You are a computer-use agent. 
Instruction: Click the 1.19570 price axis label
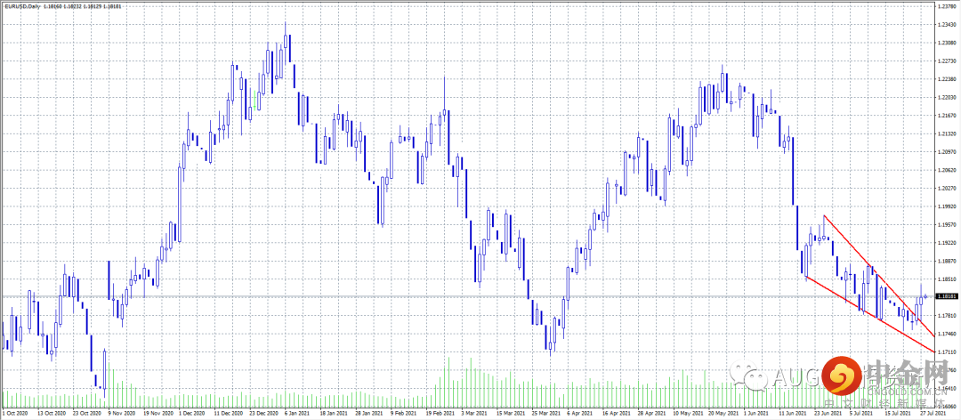tap(946, 224)
